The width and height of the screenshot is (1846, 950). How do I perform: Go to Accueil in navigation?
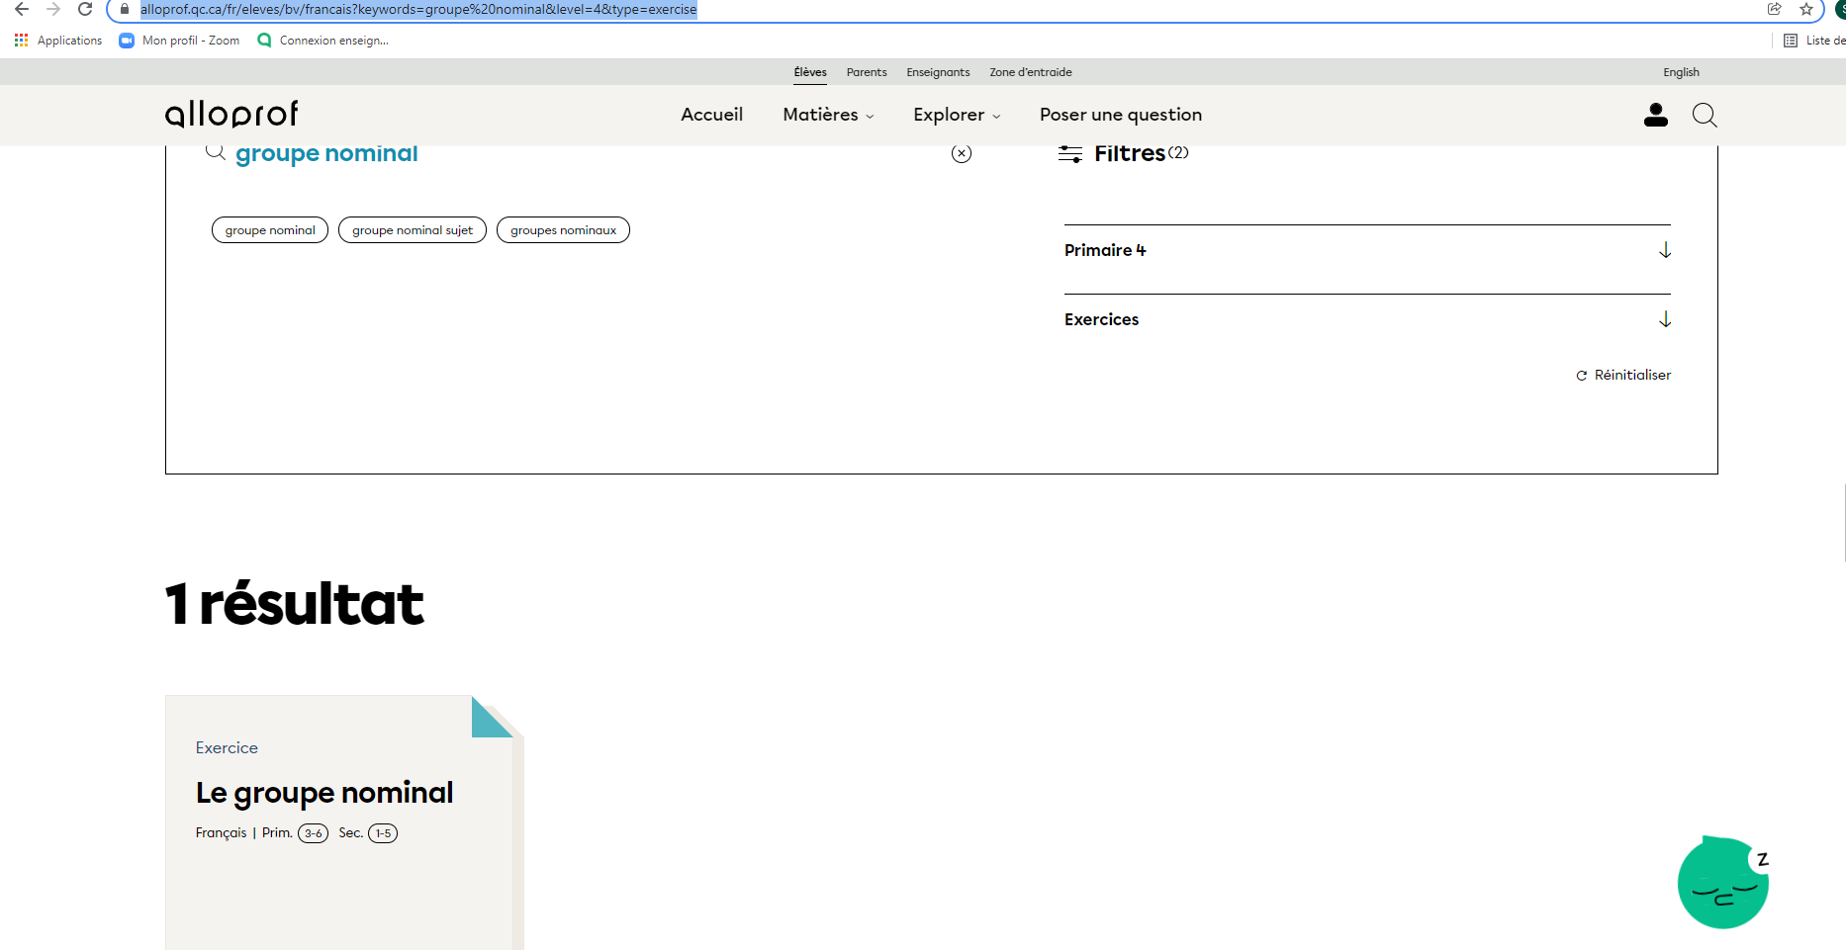click(x=711, y=115)
